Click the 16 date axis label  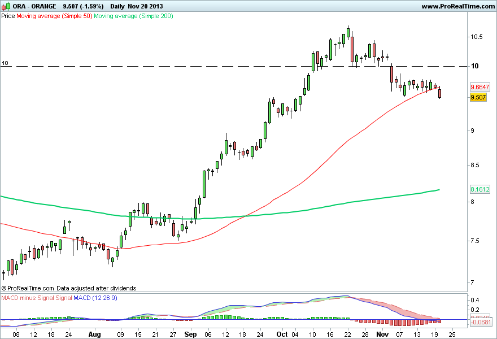click(x=330, y=334)
